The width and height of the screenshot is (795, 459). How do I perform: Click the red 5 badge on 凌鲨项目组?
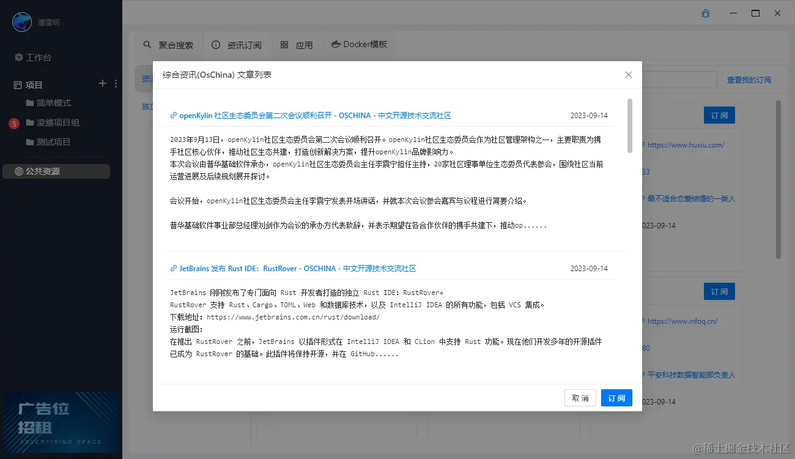point(14,124)
